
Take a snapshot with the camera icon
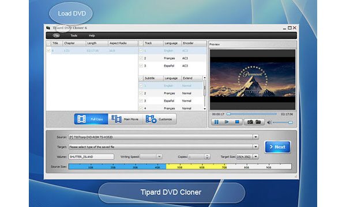(x=250, y=122)
